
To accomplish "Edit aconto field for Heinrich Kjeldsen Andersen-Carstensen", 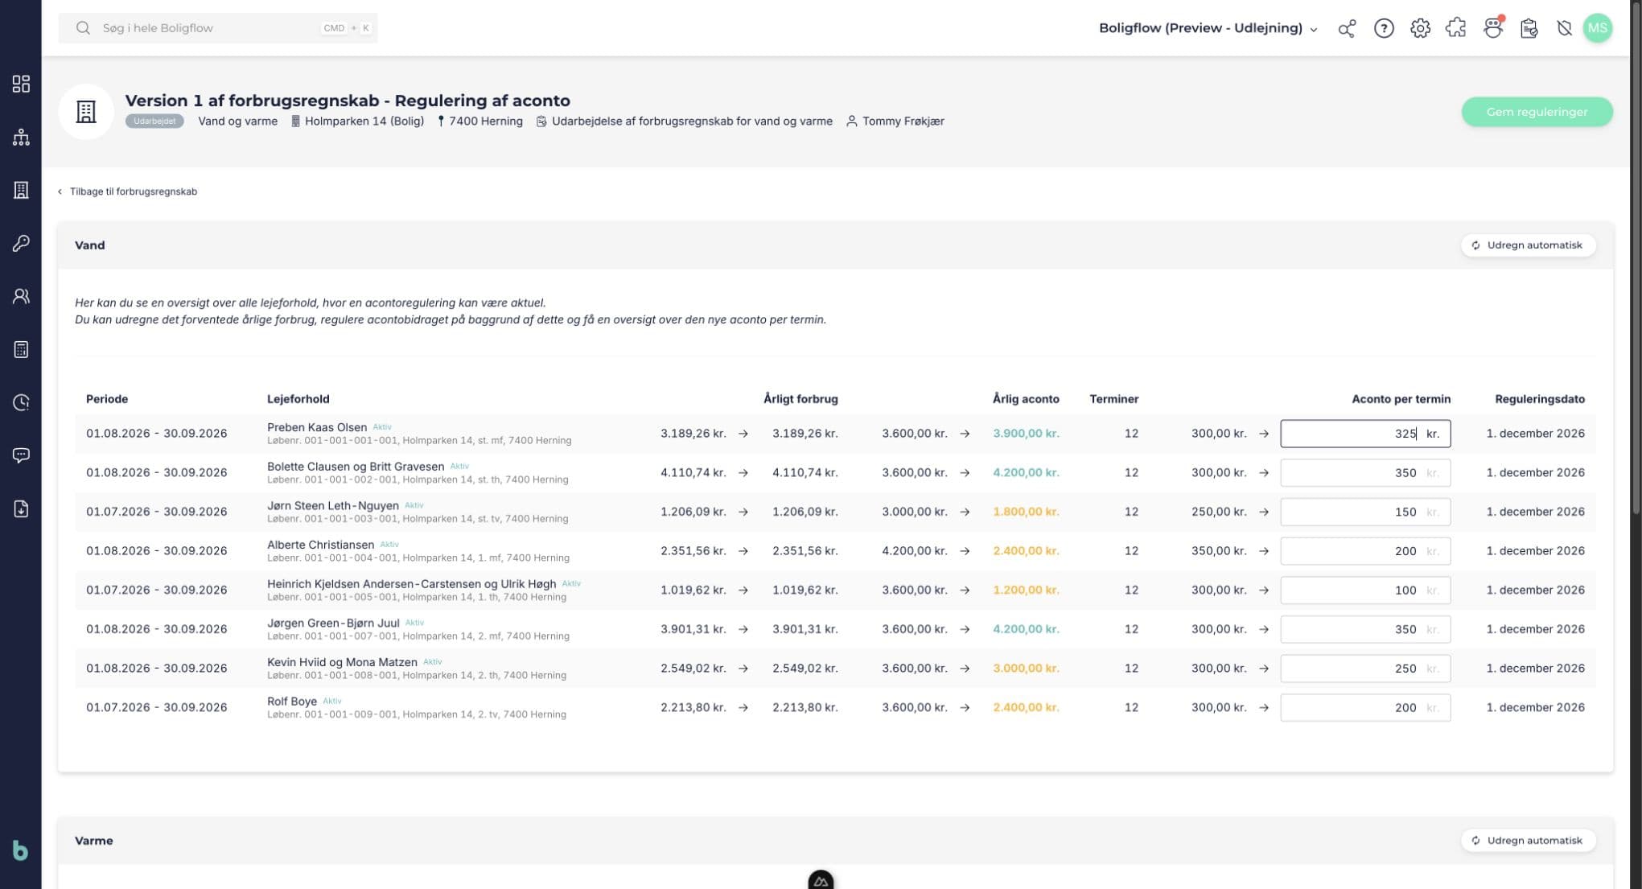I will (x=1365, y=591).
